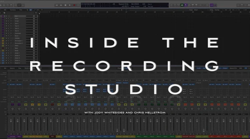Viewport: 250px width, 139px height.
Task: Toggle the purple count-in 1234 button
Action: [211, 5]
